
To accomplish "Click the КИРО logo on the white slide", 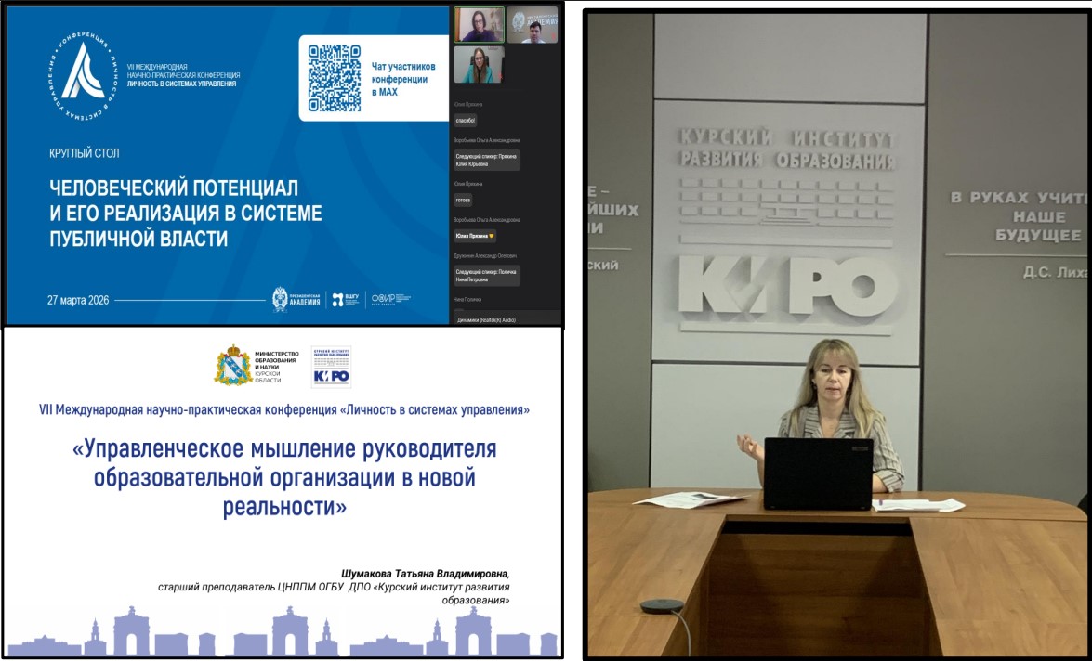I will pyautogui.click(x=331, y=367).
